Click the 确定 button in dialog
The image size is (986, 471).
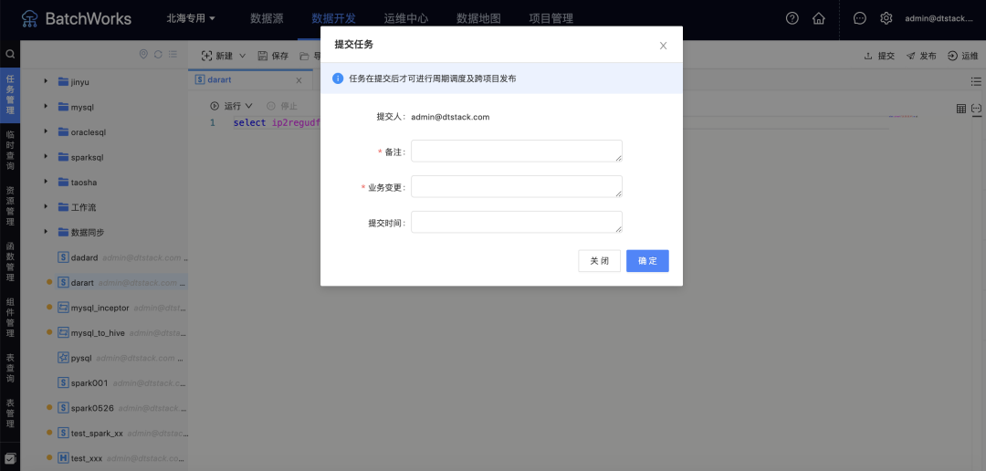647,261
